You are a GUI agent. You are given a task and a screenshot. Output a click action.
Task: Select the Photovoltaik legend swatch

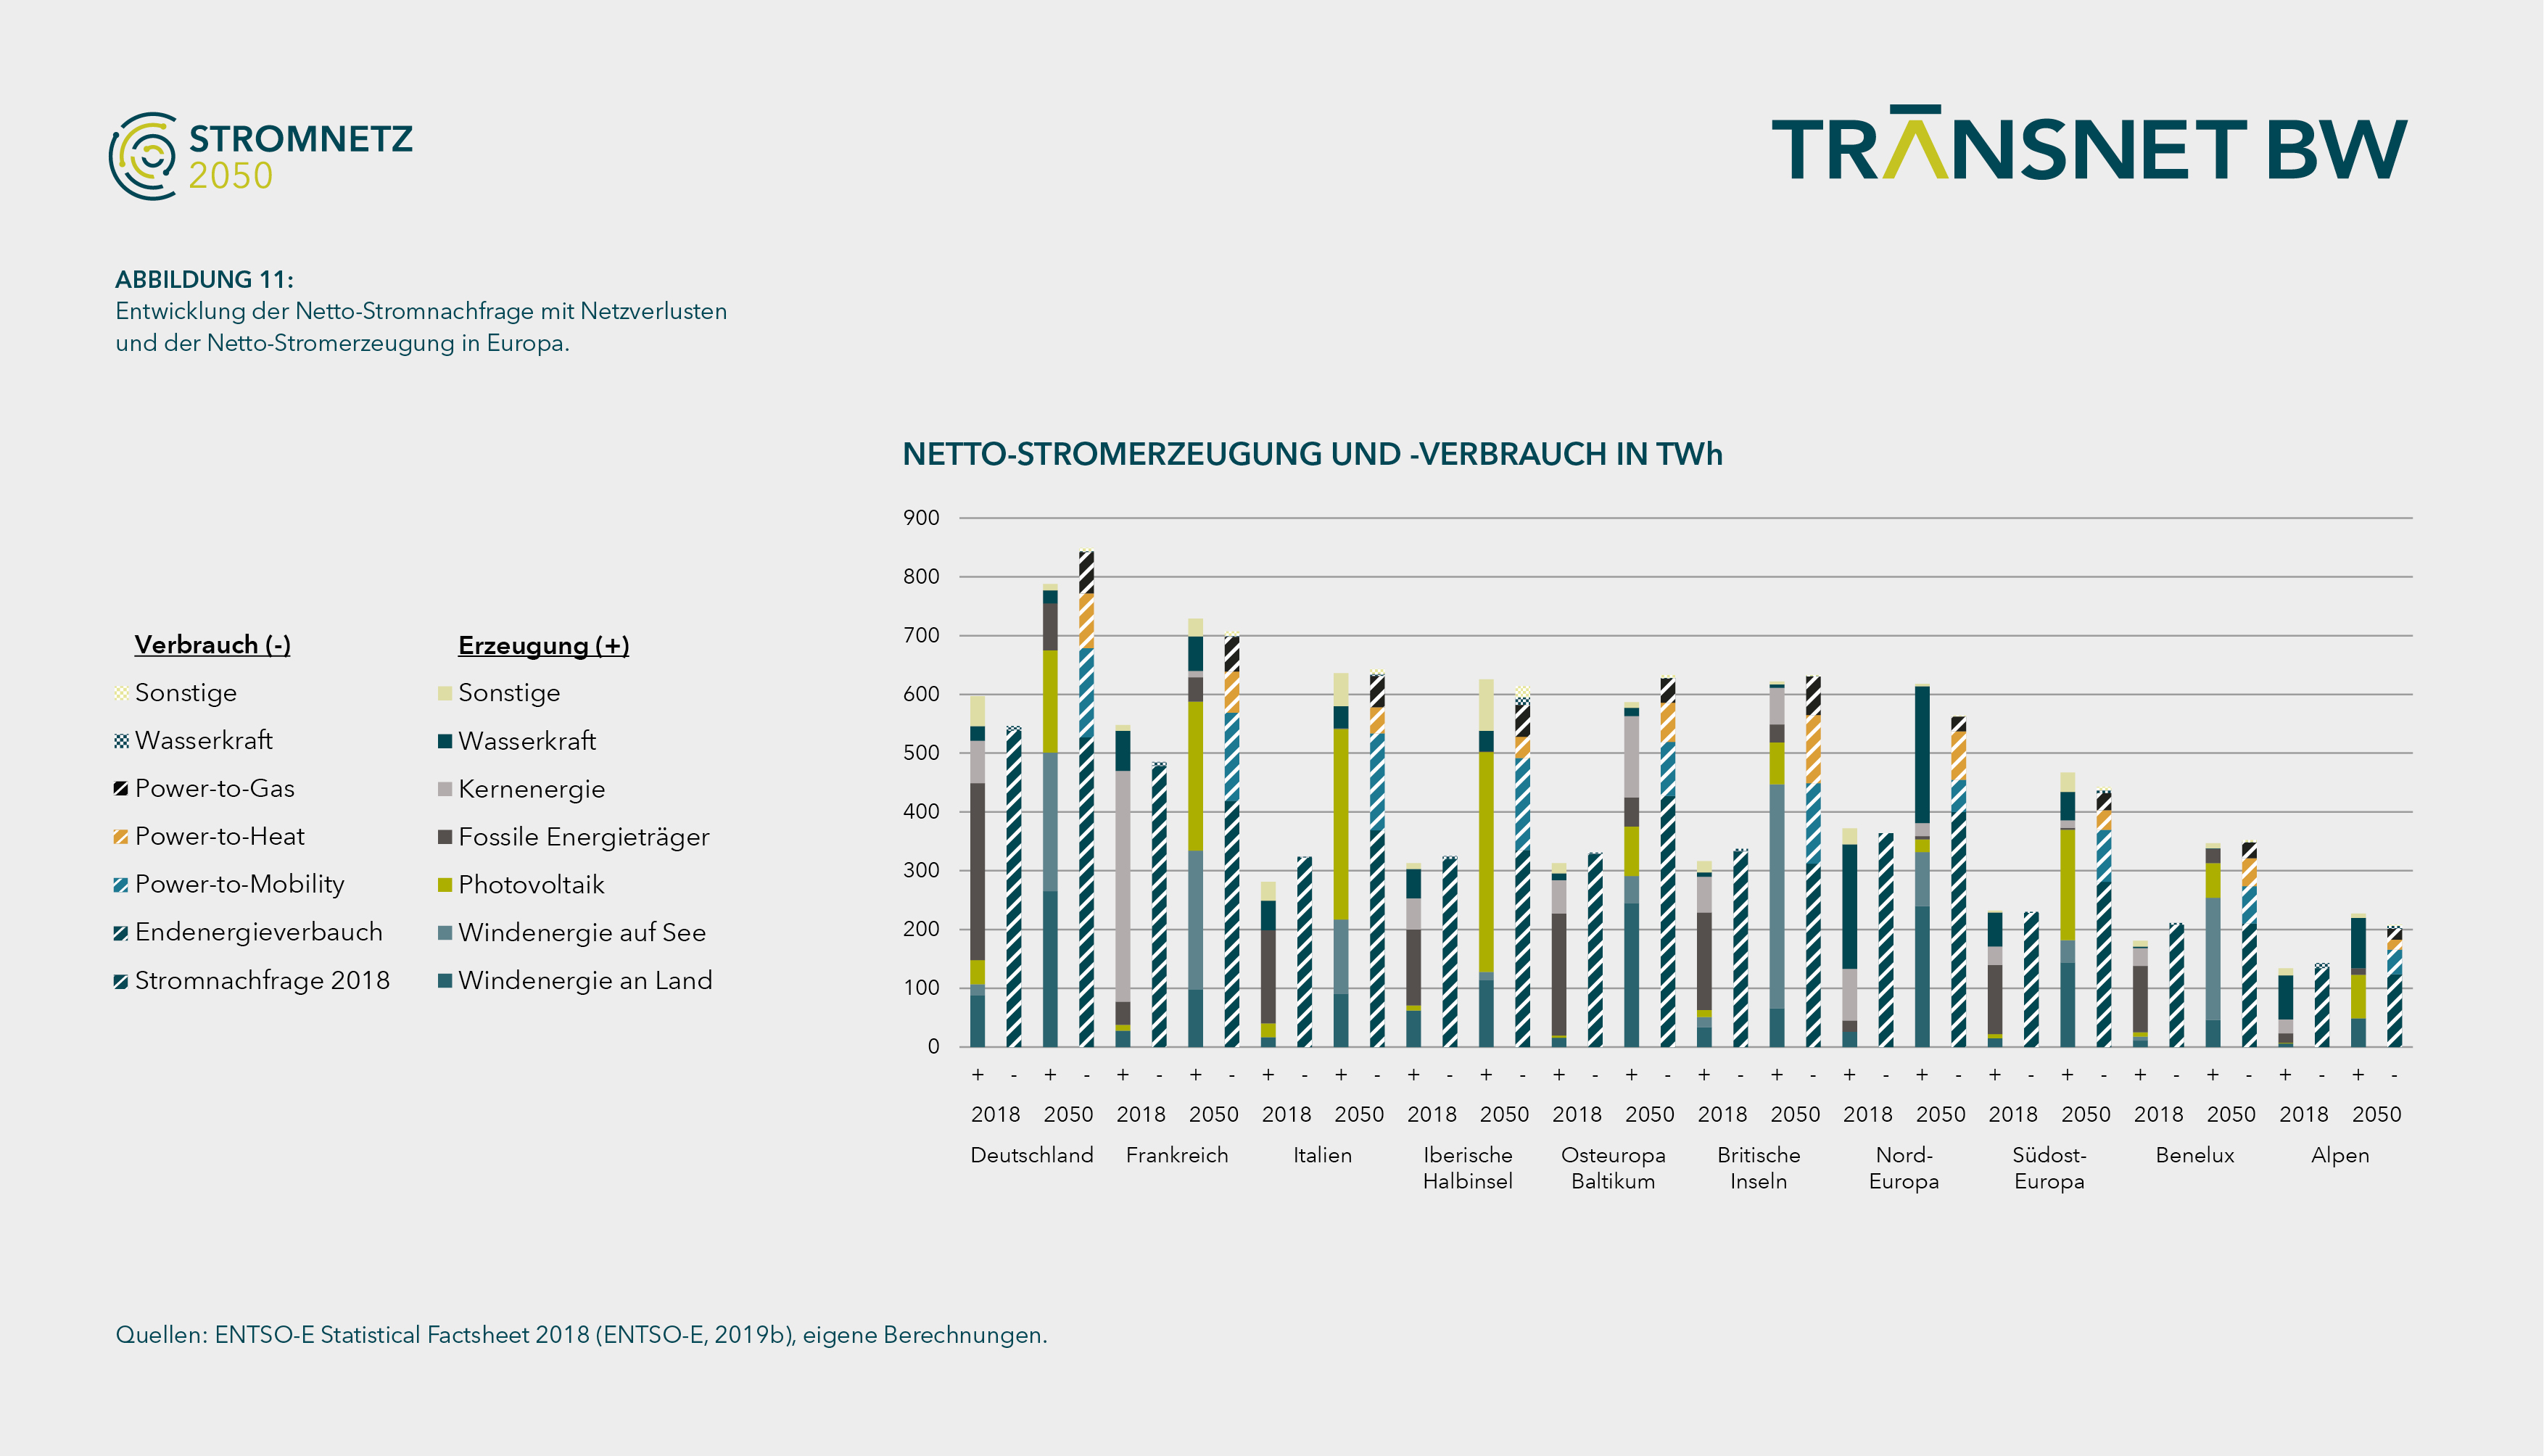[x=445, y=885]
